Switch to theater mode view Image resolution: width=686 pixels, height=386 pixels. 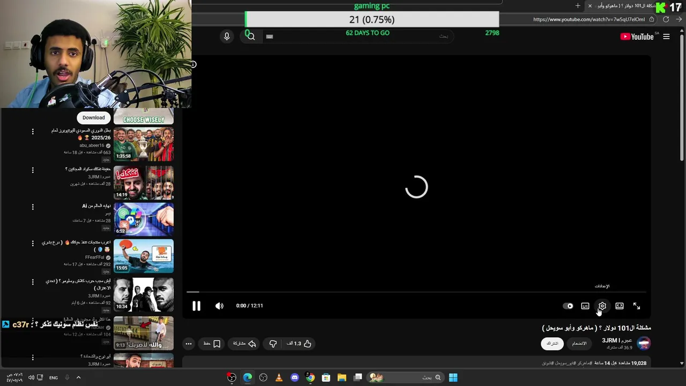[x=620, y=306]
